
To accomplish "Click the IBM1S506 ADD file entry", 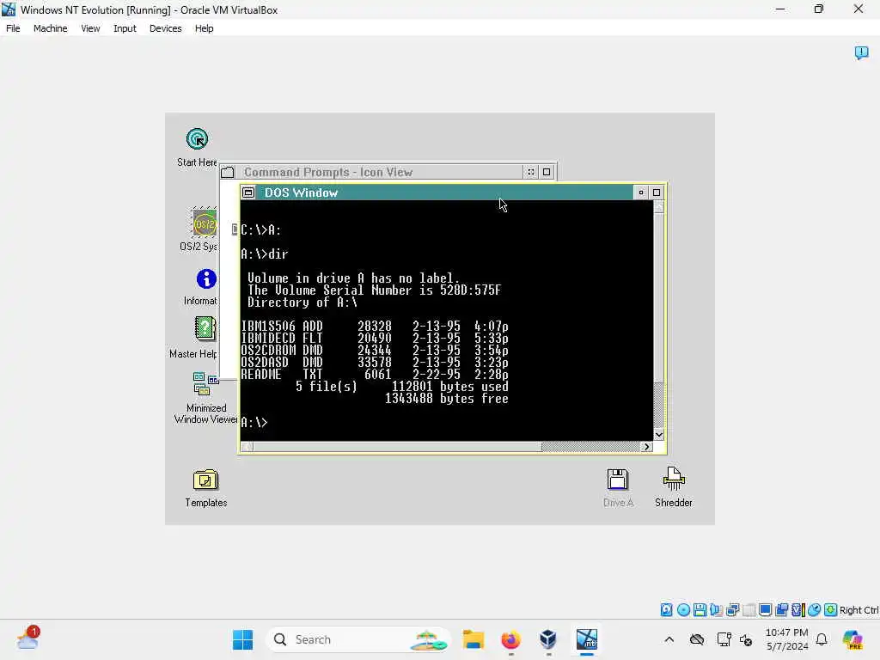I will (x=375, y=326).
